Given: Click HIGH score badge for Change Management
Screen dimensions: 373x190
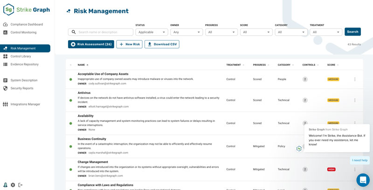Looking at the screenshot, I should point(331,169).
